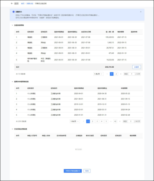
Task: Jump to last page 42
Action: coord(115,121)
